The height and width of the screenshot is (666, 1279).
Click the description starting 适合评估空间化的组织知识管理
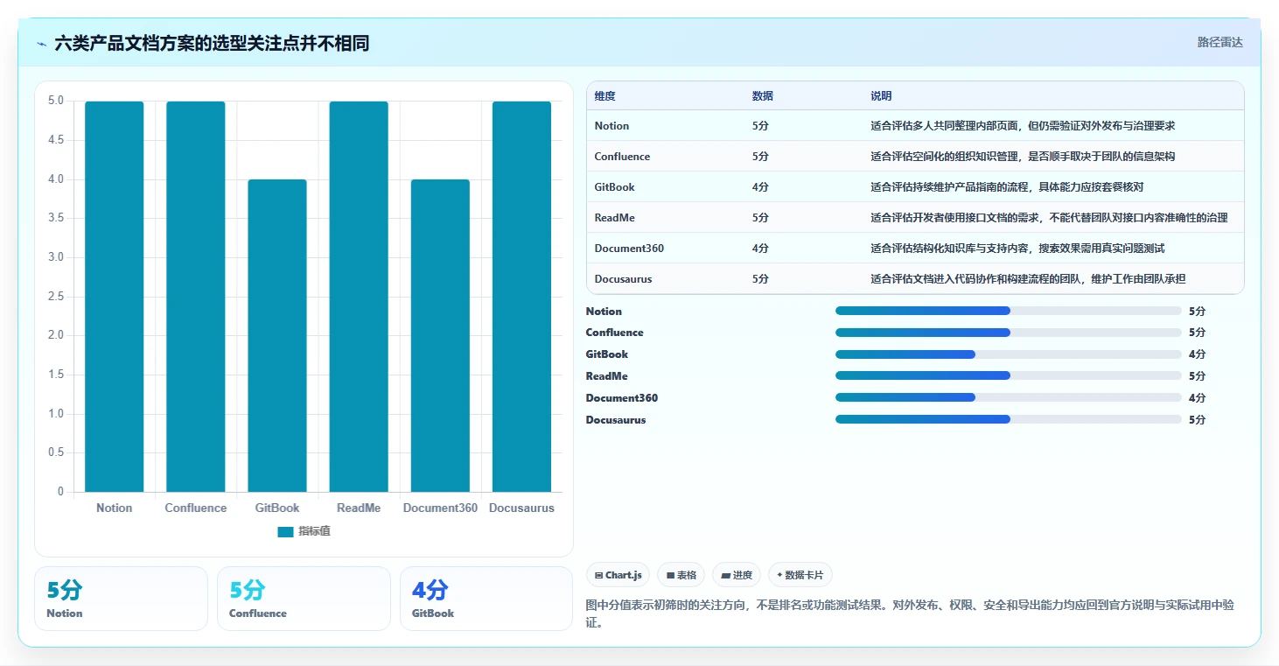tap(1023, 157)
